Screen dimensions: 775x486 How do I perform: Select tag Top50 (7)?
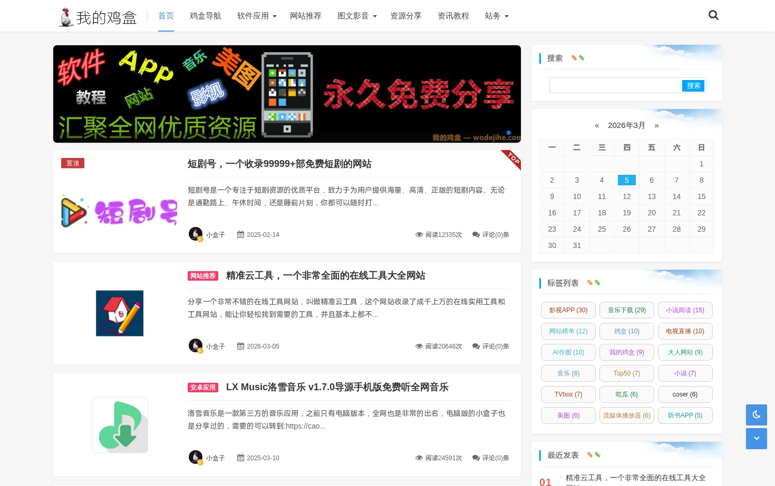point(627,373)
